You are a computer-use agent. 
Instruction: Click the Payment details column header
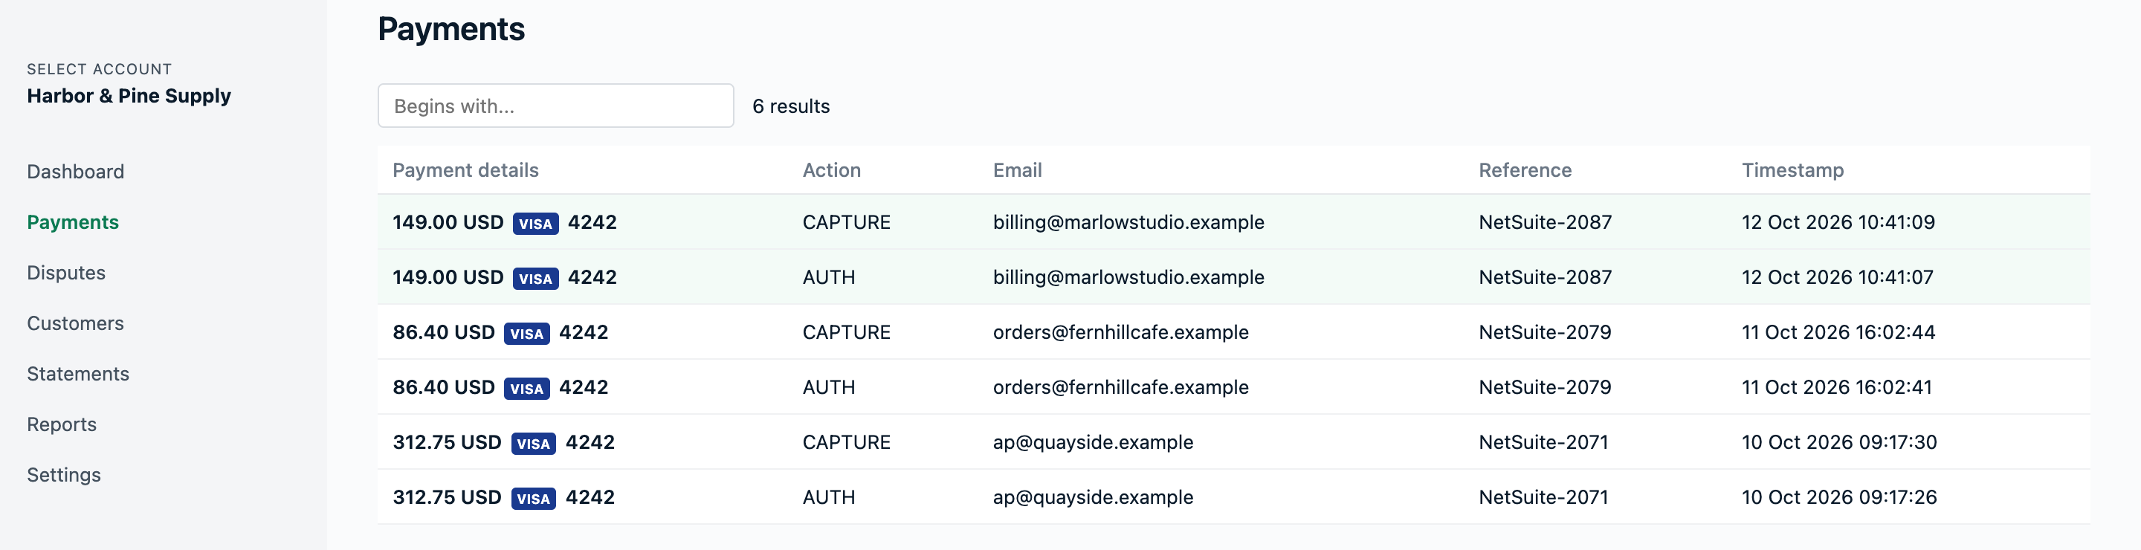pos(465,170)
